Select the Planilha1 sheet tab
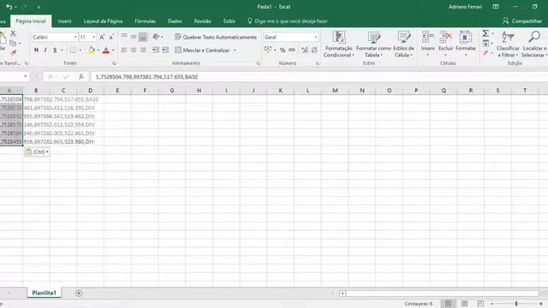 point(44,293)
